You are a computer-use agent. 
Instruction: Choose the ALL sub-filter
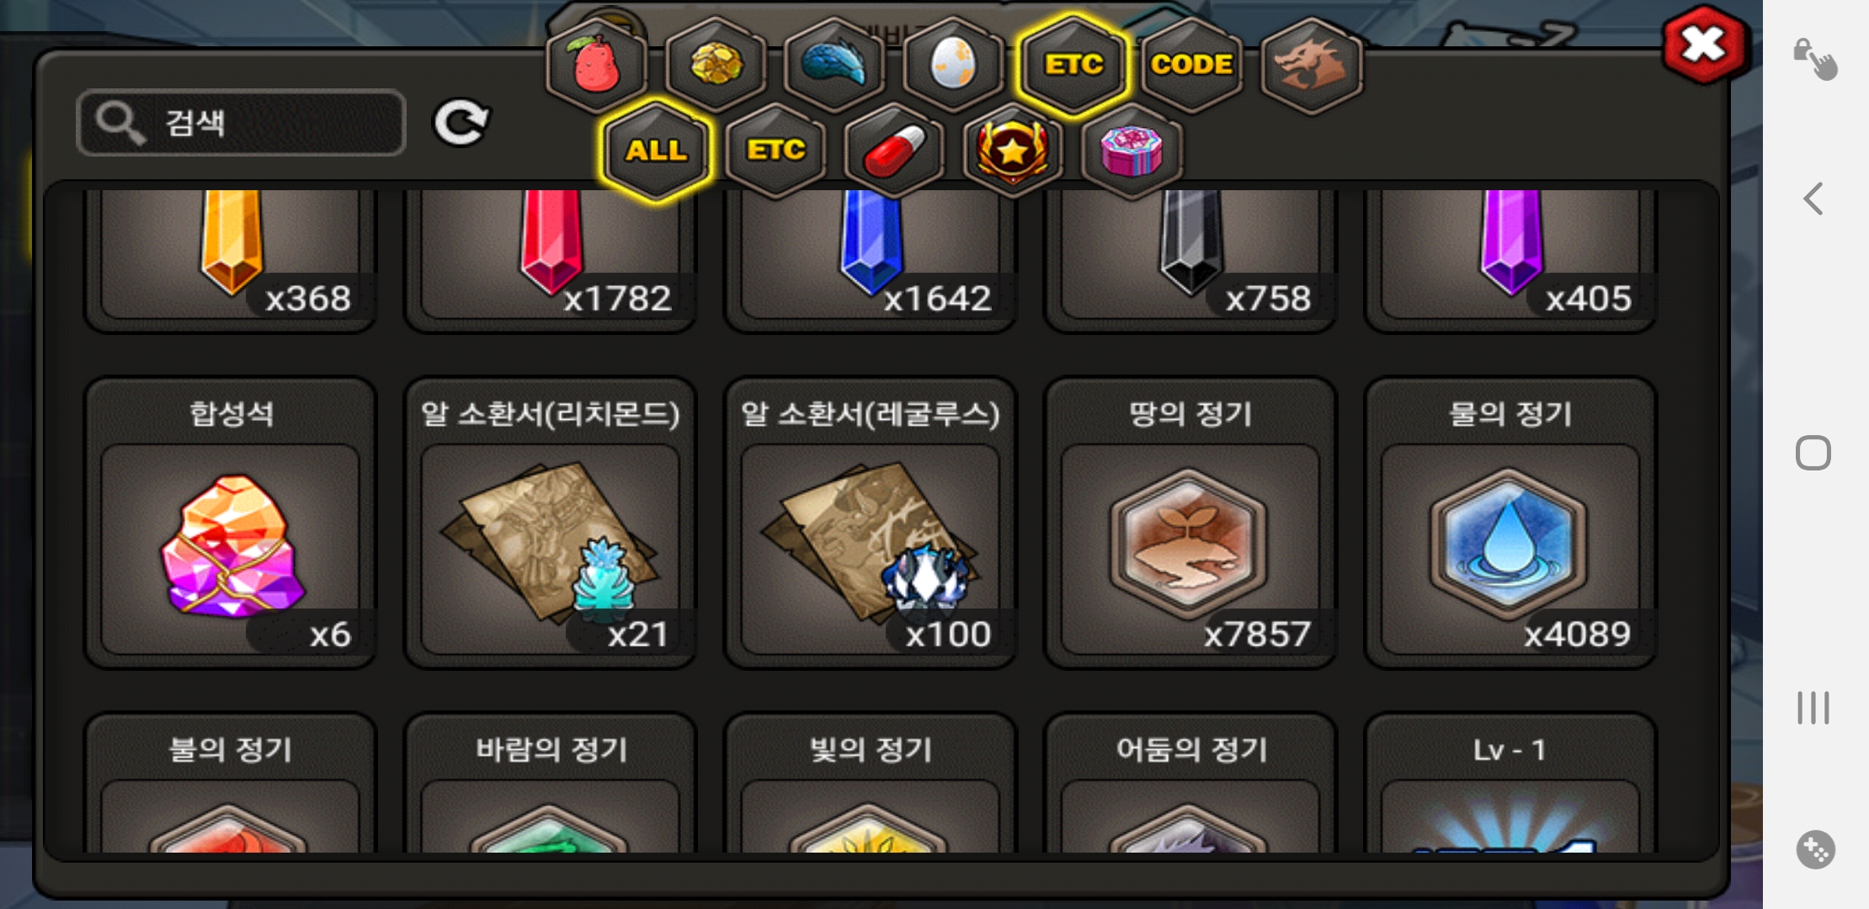[x=657, y=151]
